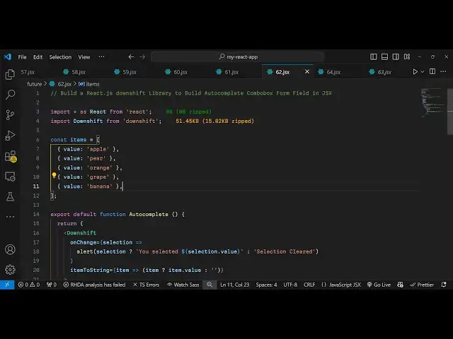Open editor More Actions ellipsis
The width and height of the screenshot is (453, 339).
444,71
